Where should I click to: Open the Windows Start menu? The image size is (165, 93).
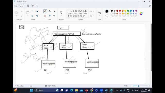coord(31,90)
